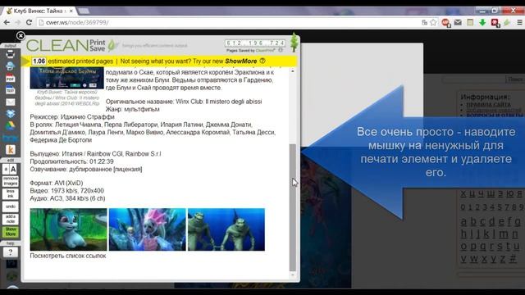The height and width of the screenshot is (295, 525).
Task: Click the CleanPrint green leaf extension icon
Action: click(x=507, y=22)
